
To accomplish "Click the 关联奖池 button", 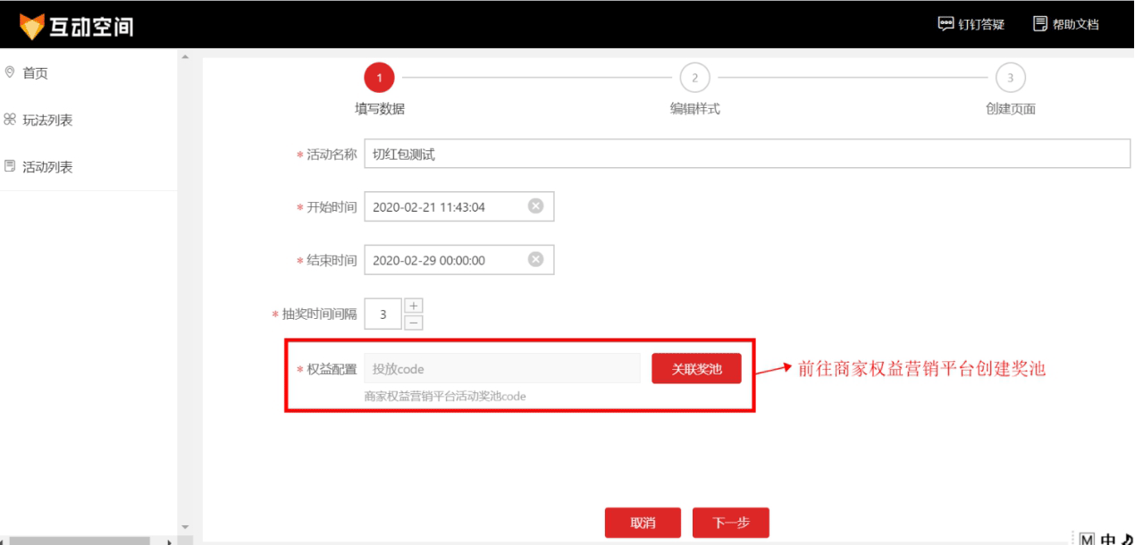I will click(696, 369).
